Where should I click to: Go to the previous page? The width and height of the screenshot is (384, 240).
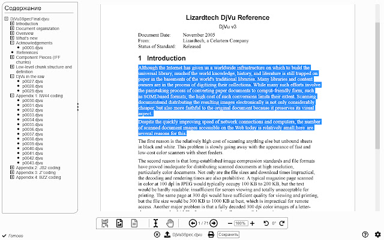[x=193, y=223]
